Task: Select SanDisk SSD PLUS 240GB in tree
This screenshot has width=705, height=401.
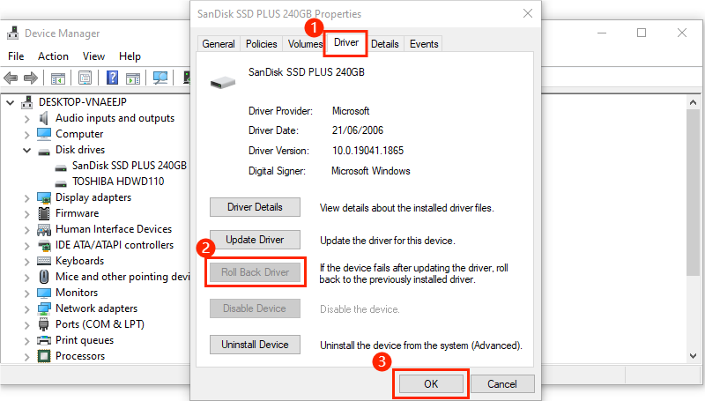Action: (130, 166)
